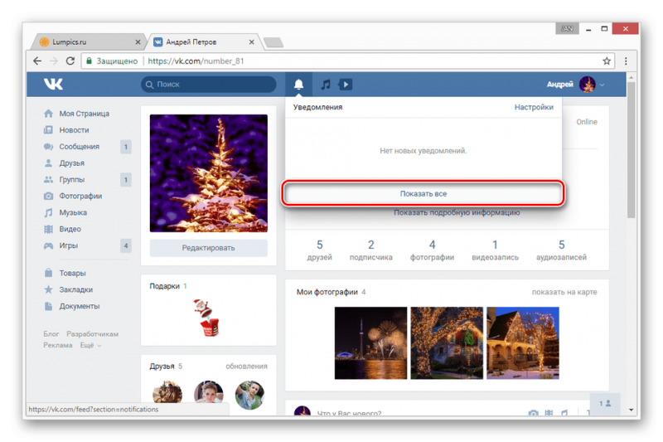Open the snowy house lights photo

[x=523, y=343]
